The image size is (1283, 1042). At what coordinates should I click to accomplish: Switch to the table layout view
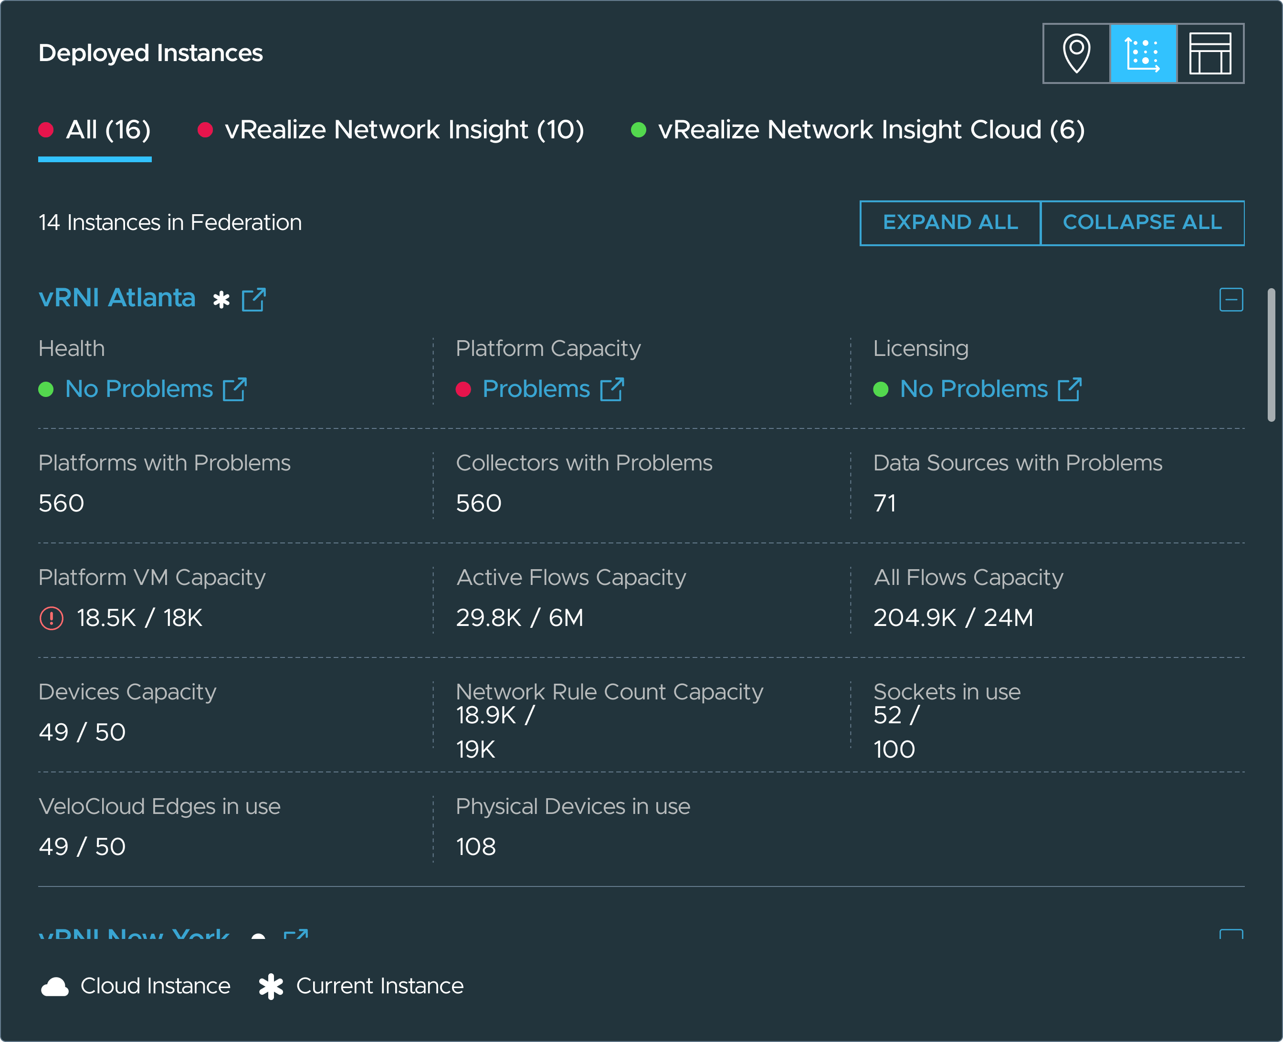pos(1210,53)
